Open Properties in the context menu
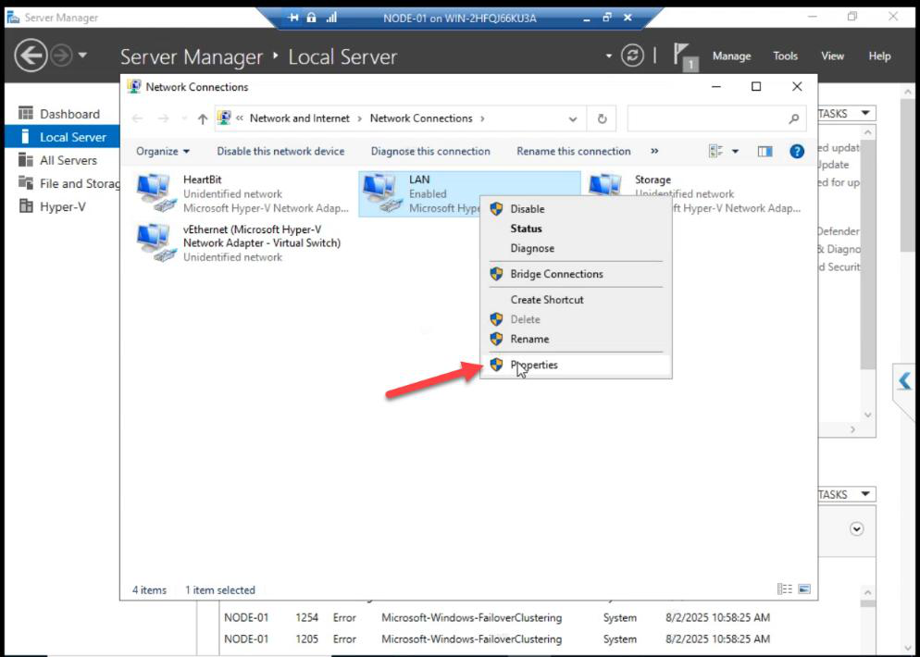The width and height of the screenshot is (920, 657). coord(575,365)
